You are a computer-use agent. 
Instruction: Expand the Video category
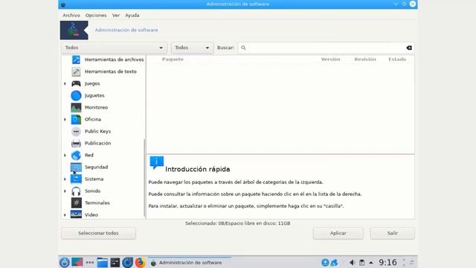tap(65, 215)
